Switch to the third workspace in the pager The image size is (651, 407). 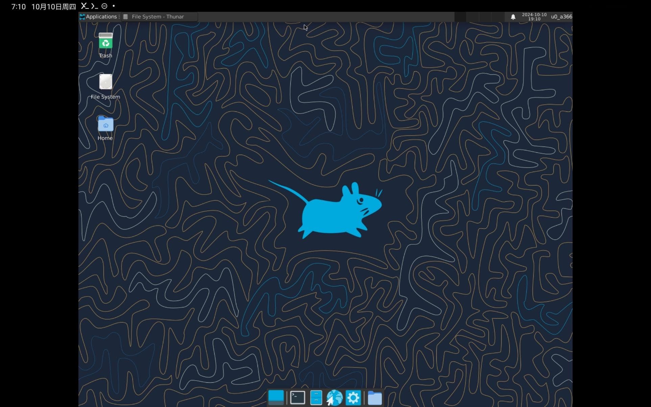(485, 17)
